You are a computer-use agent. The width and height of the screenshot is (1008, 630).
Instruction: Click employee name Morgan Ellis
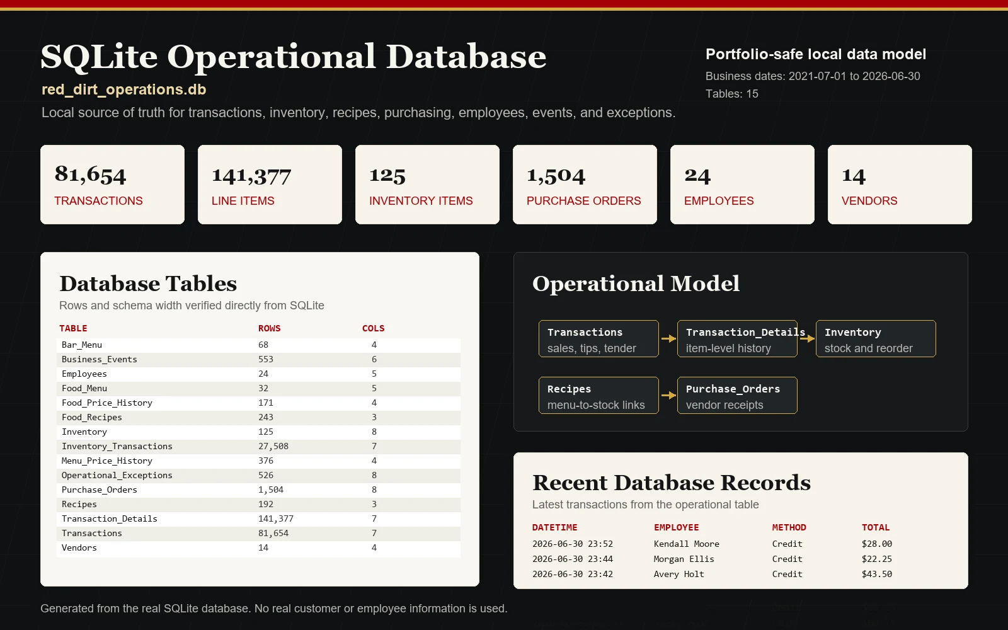coord(684,559)
